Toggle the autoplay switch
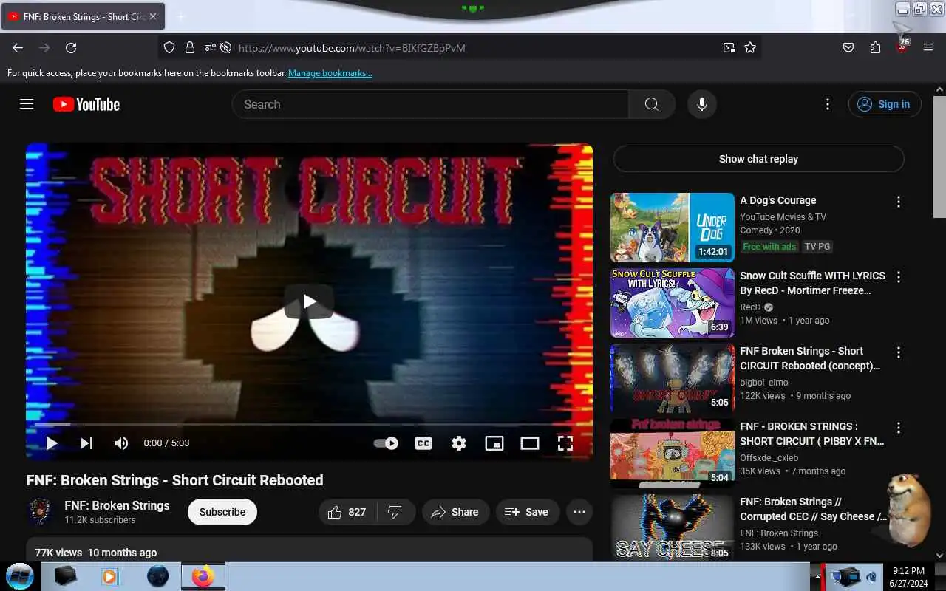The image size is (946, 591). click(386, 443)
